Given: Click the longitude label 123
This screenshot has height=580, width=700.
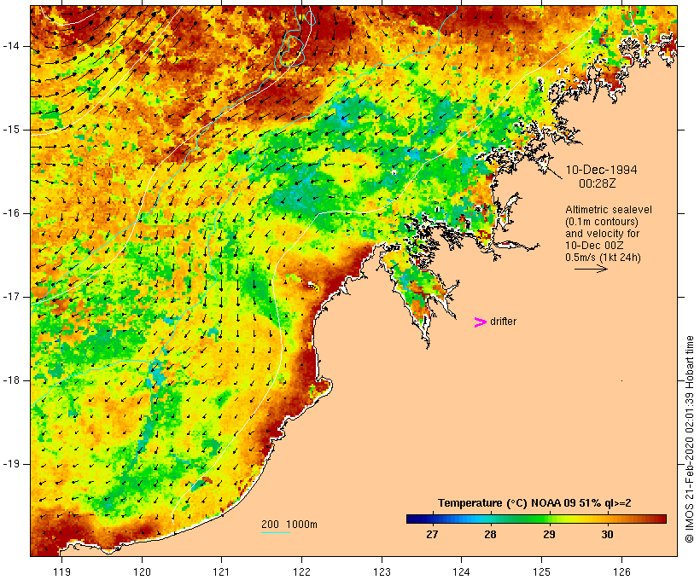Looking at the screenshot, I should (382, 571).
